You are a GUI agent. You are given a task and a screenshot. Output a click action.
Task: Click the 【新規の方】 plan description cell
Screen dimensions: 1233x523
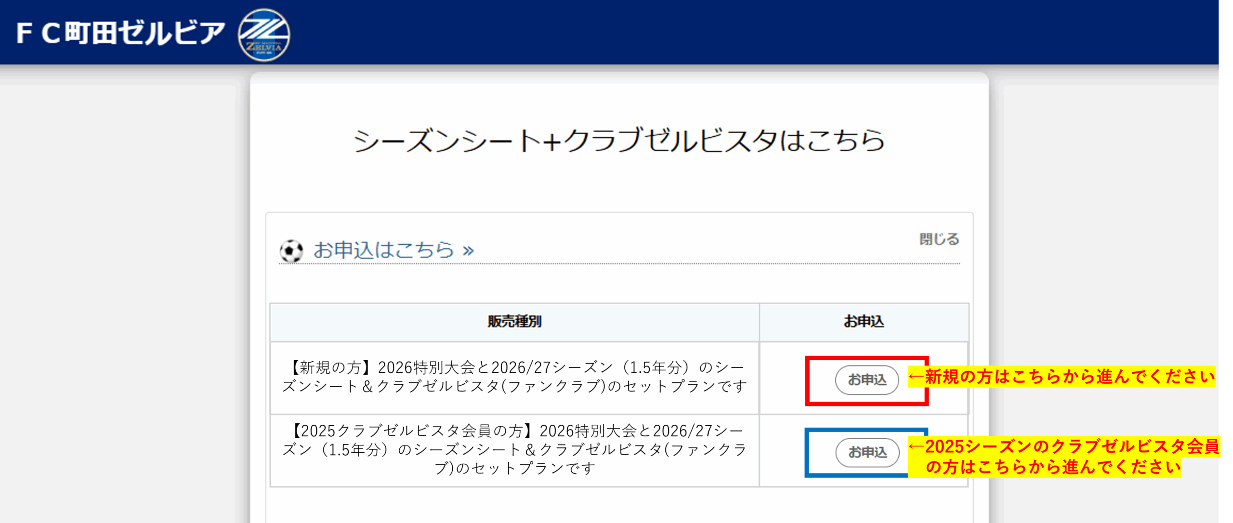[514, 377]
